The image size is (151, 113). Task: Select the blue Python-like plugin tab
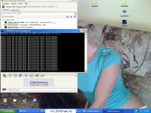(x=21, y=76)
